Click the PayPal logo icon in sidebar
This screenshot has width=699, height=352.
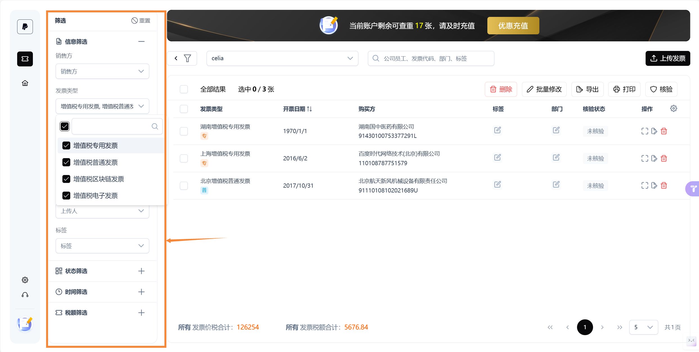25,27
